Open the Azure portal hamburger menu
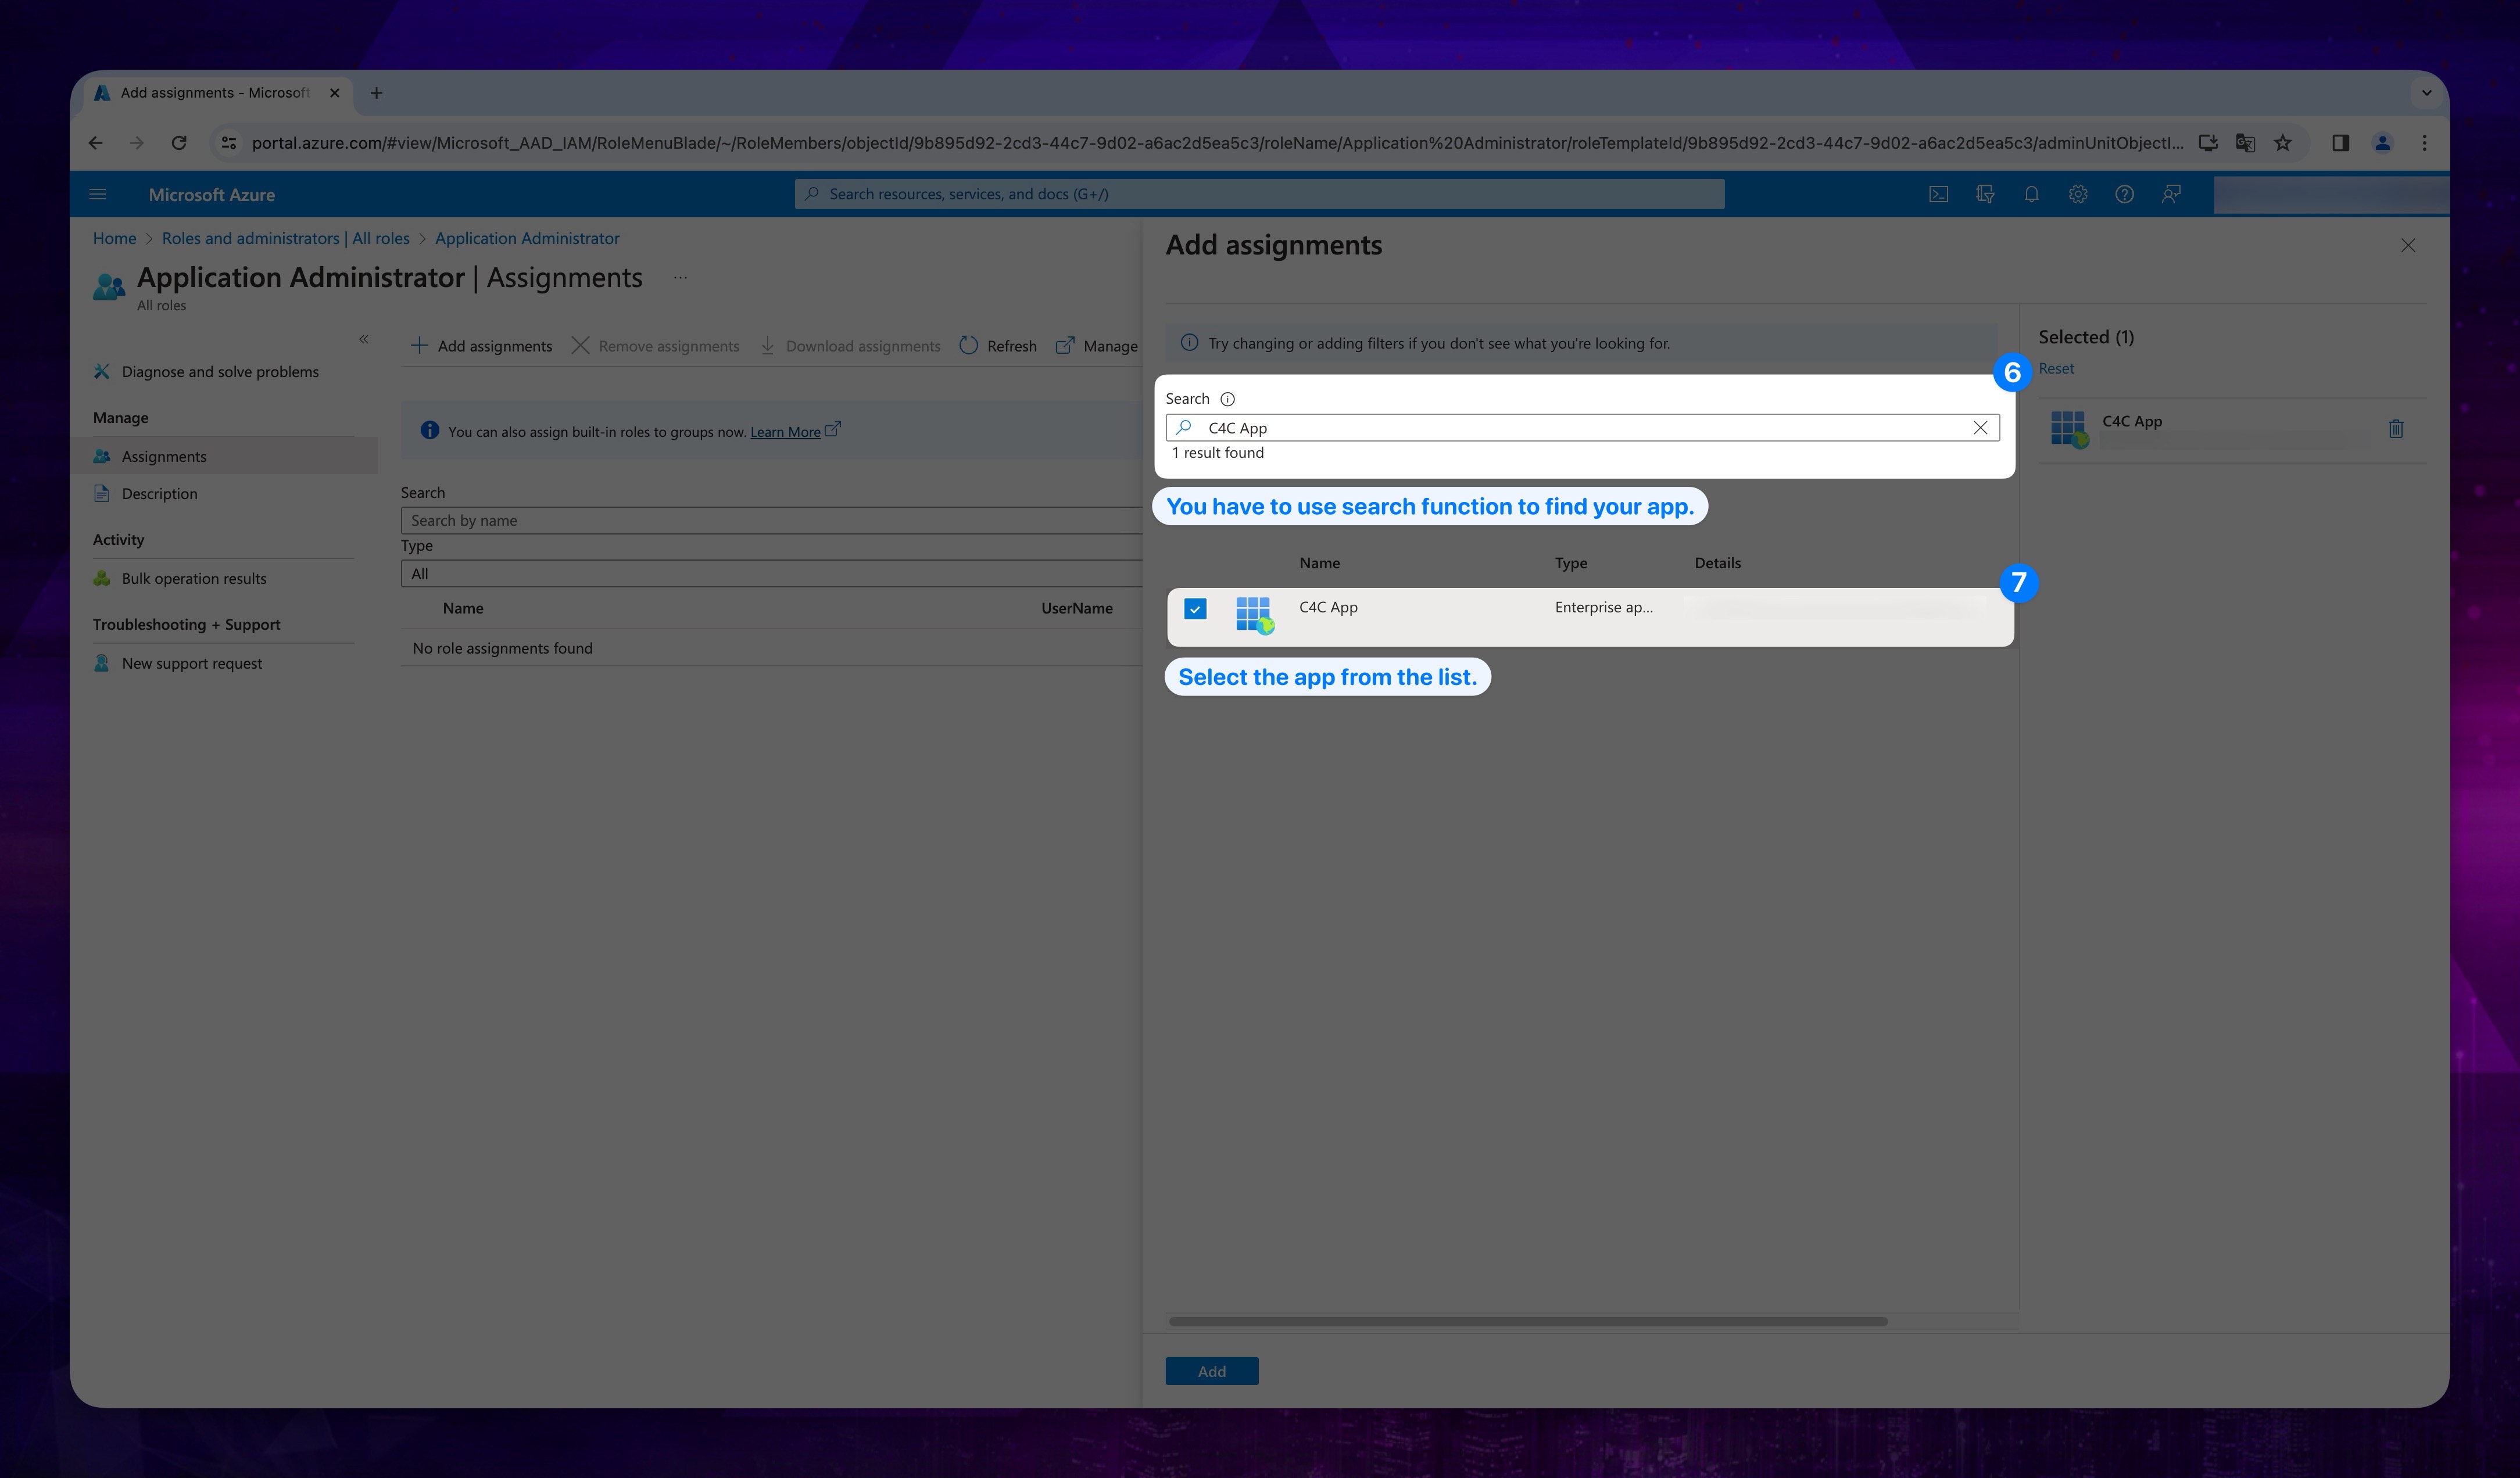This screenshot has height=1478, width=2520. tap(97, 194)
